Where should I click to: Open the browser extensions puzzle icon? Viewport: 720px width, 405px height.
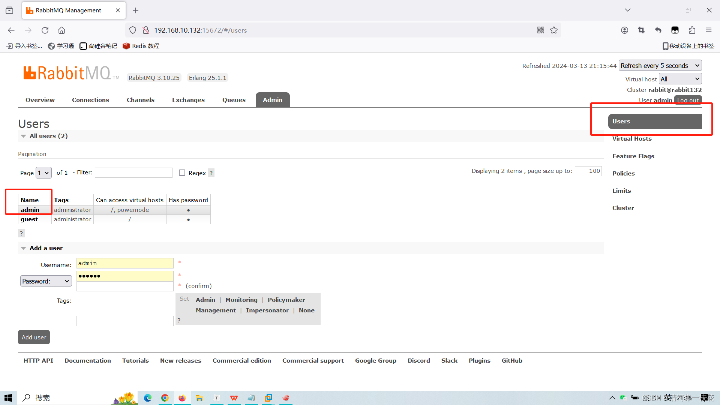click(692, 30)
